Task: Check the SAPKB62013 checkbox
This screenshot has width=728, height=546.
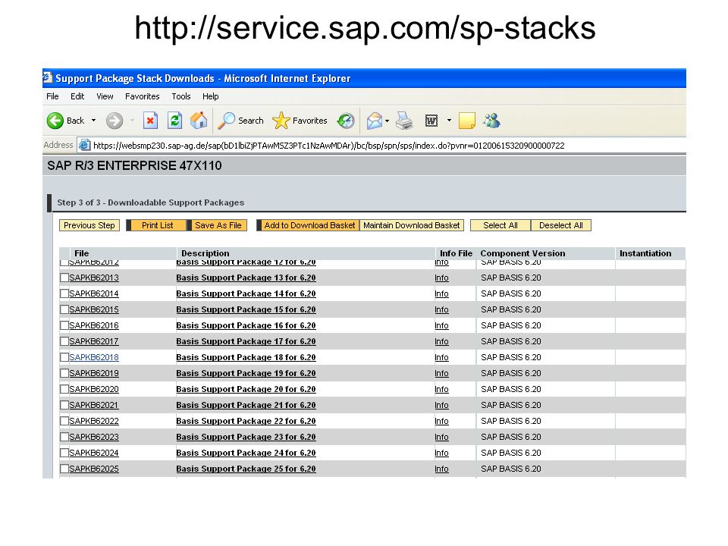Action: click(64, 278)
